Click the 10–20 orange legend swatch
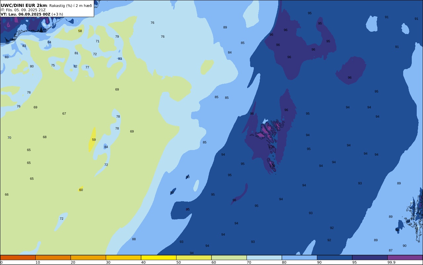Viewport: 423px width, 265px height. pos(53,257)
